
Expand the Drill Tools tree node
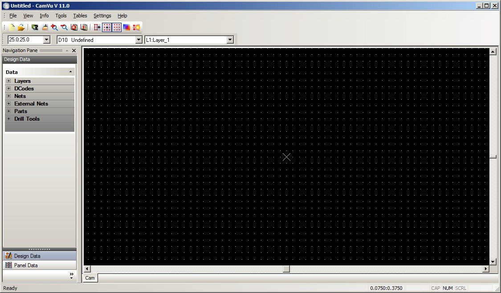coord(8,118)
